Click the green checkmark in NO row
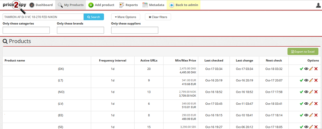The image size is (322, 129). (301, 92)
